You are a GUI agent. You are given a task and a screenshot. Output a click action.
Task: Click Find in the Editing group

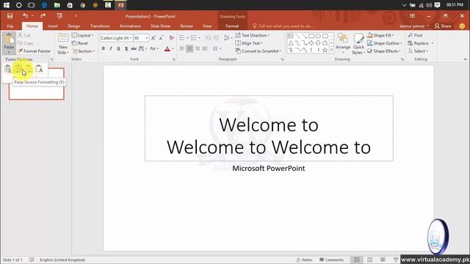[x=415, y=35]
